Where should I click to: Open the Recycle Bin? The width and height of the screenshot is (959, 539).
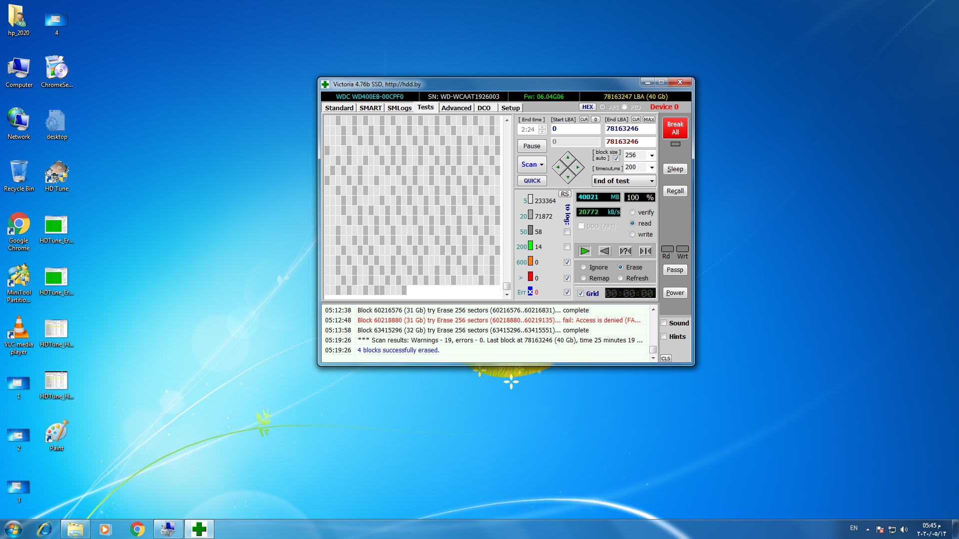pyautogui.click(x=18, y=176)
